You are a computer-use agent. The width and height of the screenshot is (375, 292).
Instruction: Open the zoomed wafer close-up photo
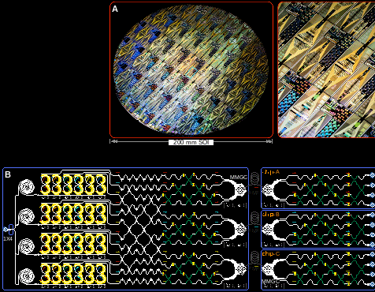point(326,69)
